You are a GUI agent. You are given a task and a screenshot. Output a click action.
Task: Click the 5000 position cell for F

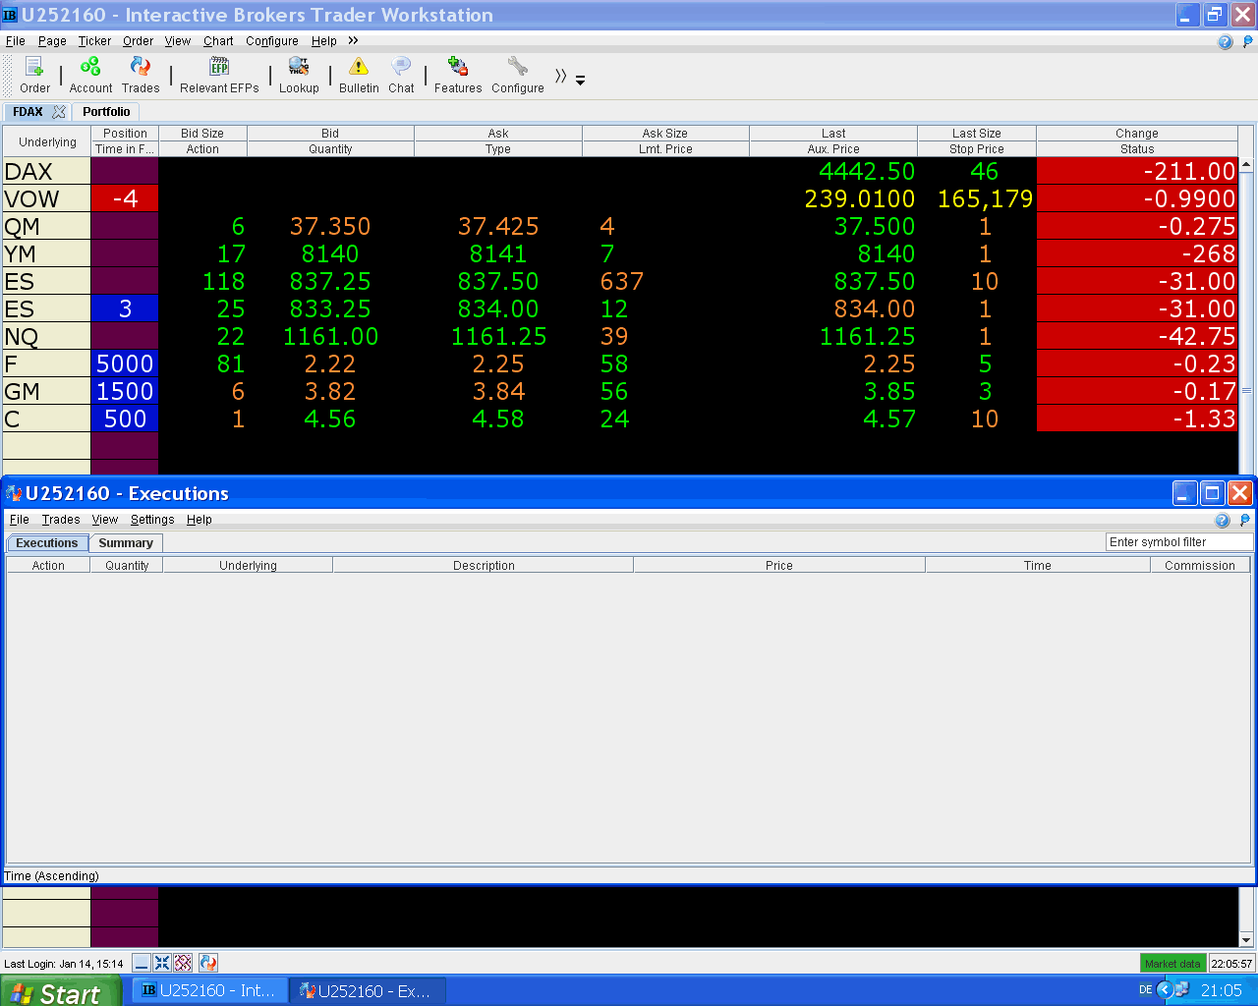coord(125,363)
